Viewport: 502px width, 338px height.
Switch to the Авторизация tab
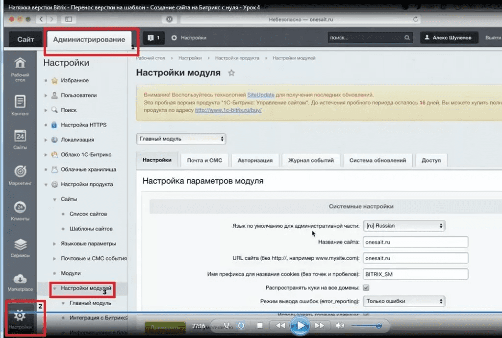[255, 160]
